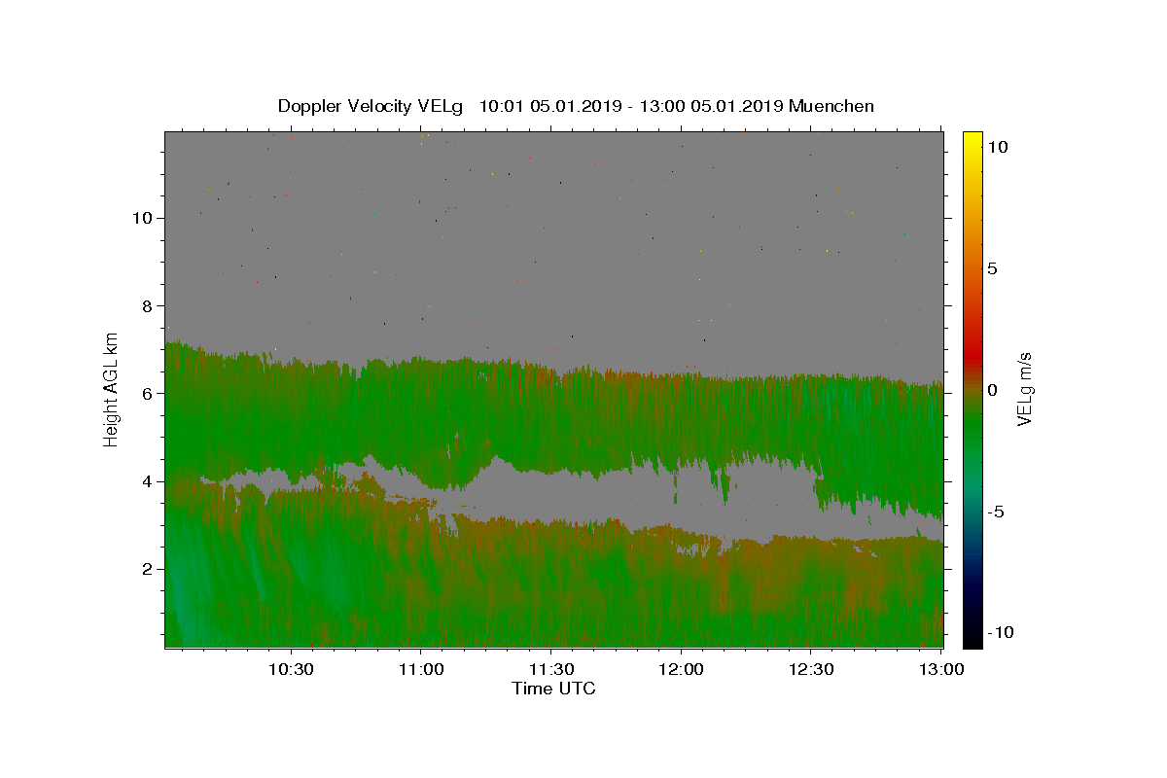Click the 13:00 time axis tick label
Screen dimensions: 1167x778
(940, 669)
